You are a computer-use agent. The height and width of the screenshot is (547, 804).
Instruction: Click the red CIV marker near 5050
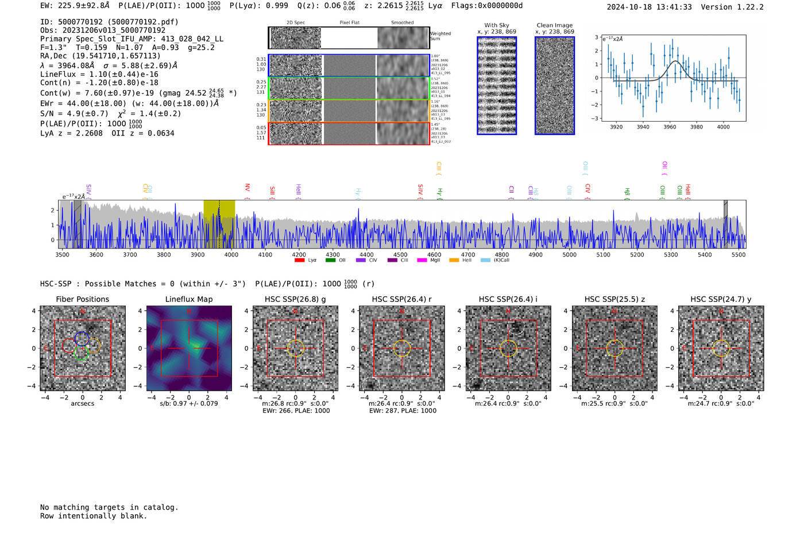(587, 191)
